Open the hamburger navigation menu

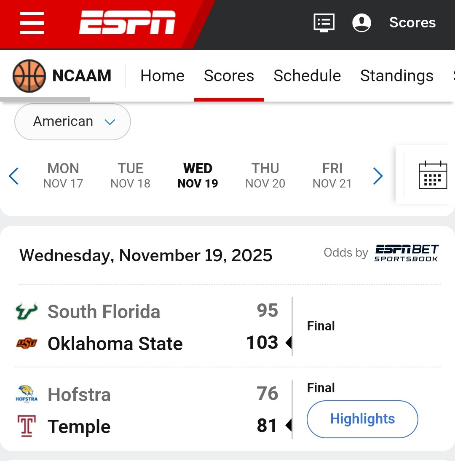coord(32,23)
